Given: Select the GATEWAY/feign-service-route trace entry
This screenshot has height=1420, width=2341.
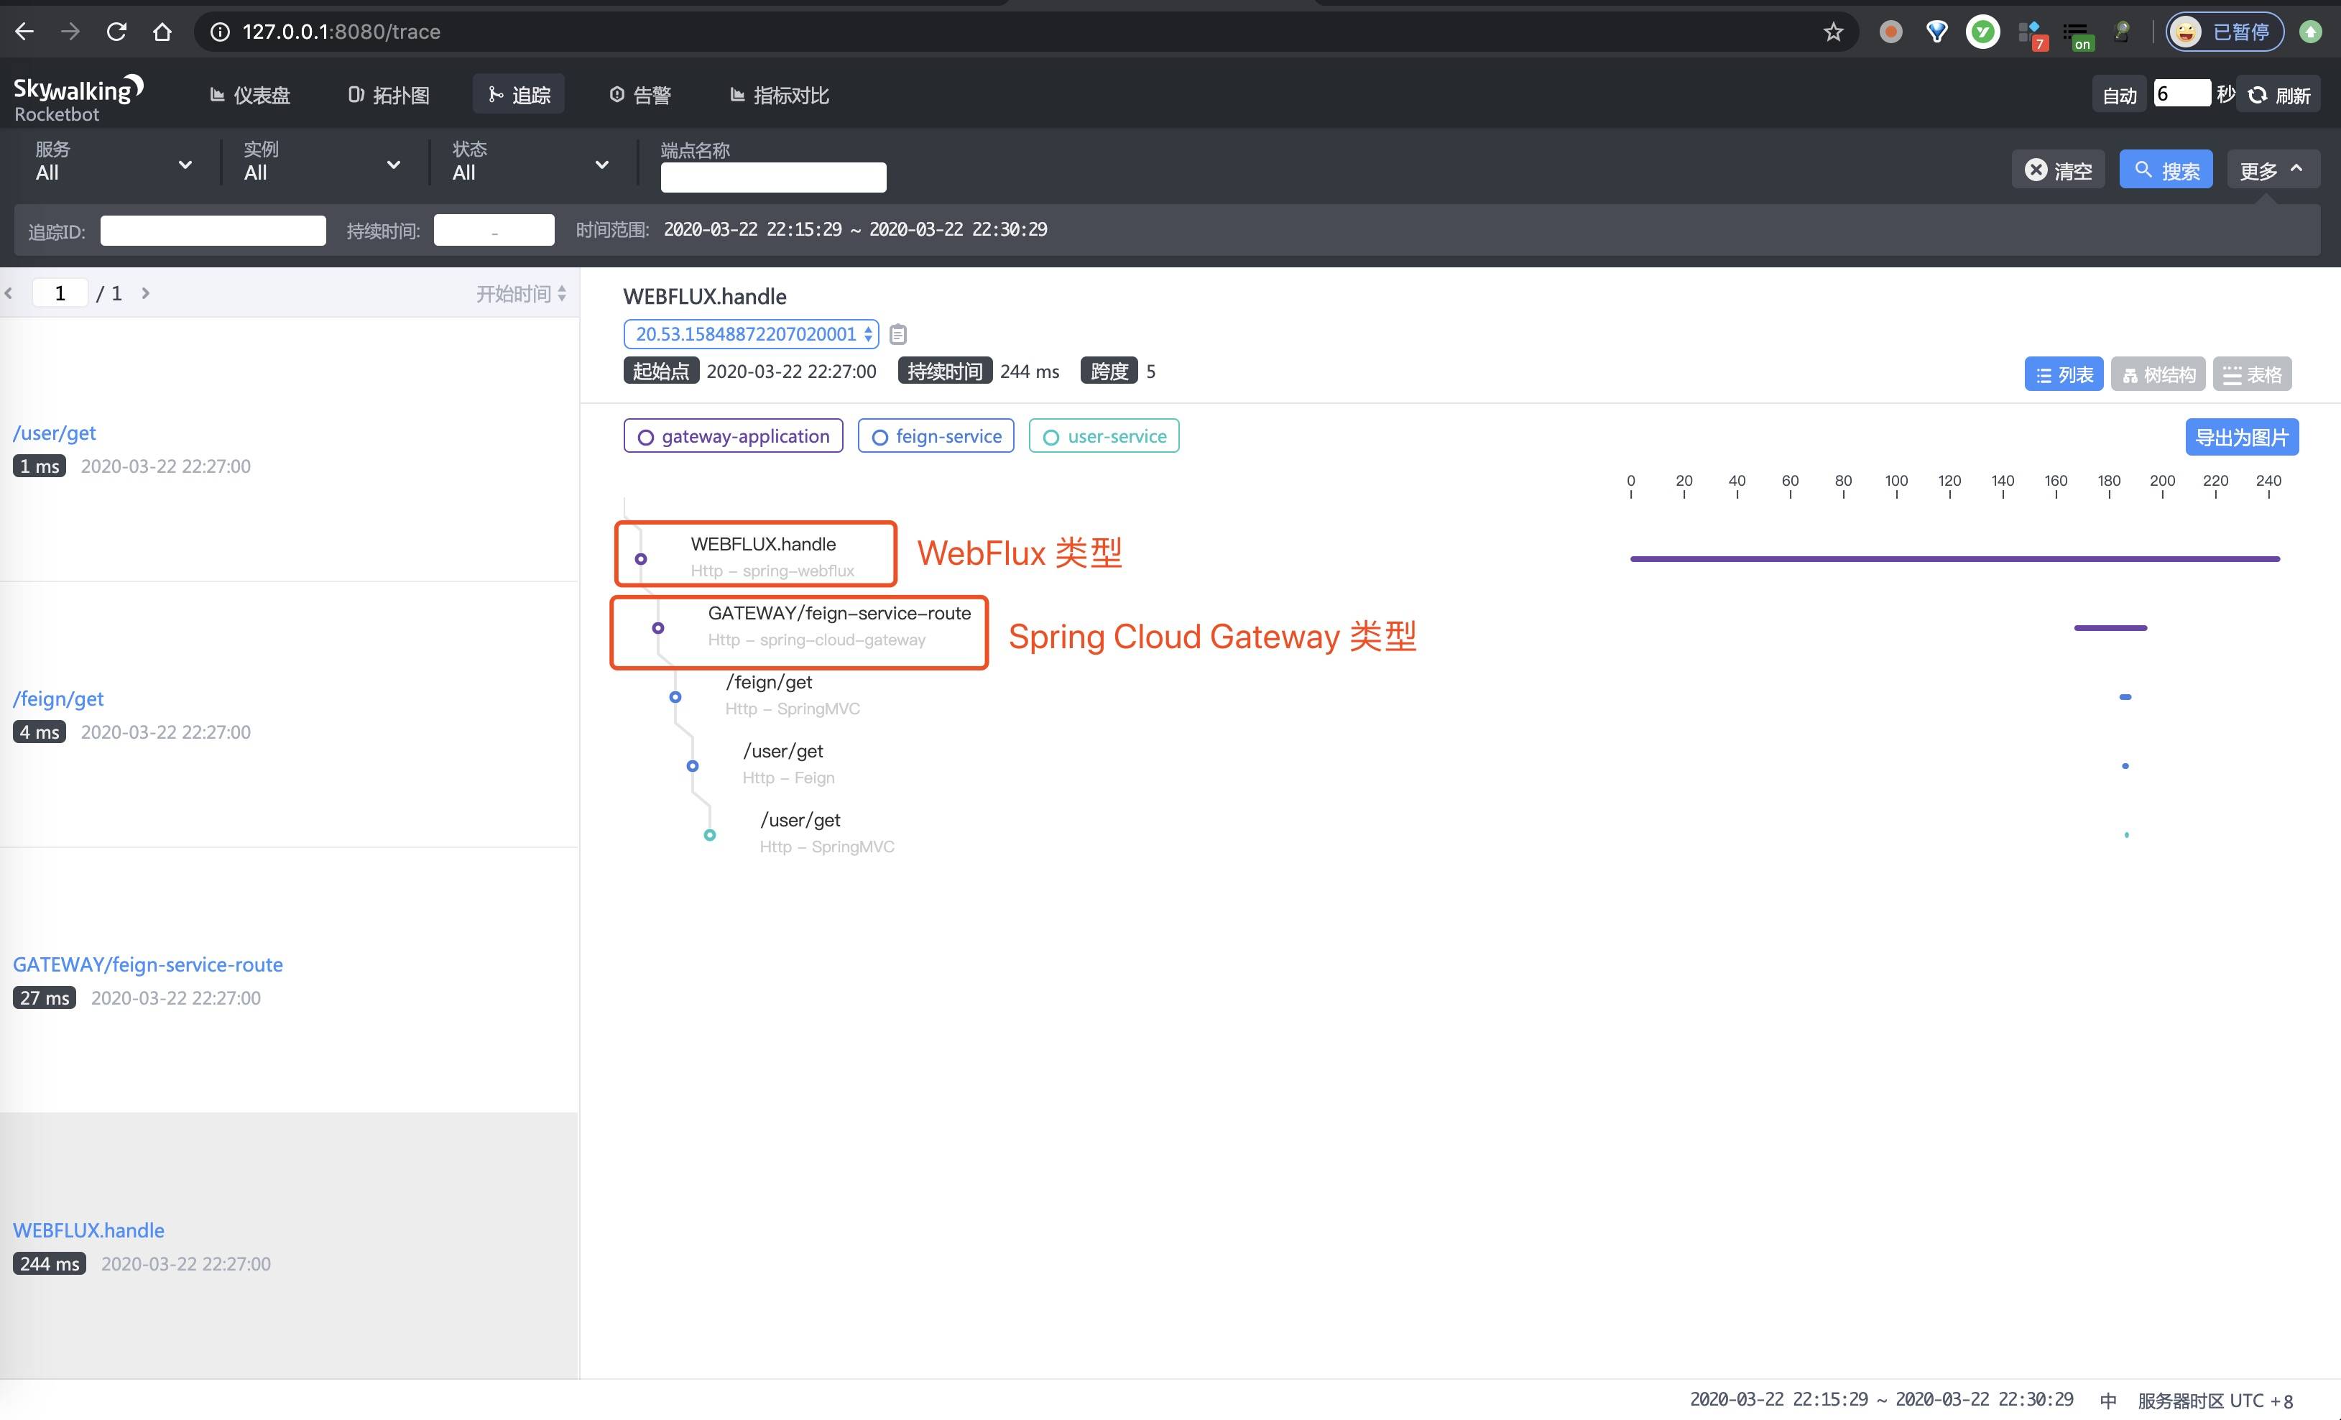Looking at the screenshot, I should [289, 981].
